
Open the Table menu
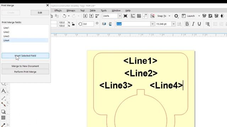coord(93,11)
